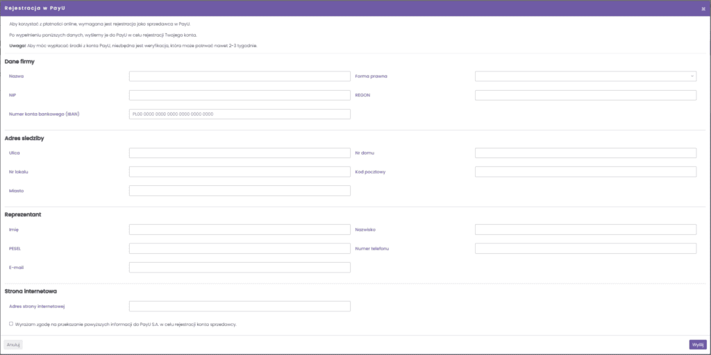Click into the NIP field
This screenshot has width=711, height=355.
[x=240, y=95]
